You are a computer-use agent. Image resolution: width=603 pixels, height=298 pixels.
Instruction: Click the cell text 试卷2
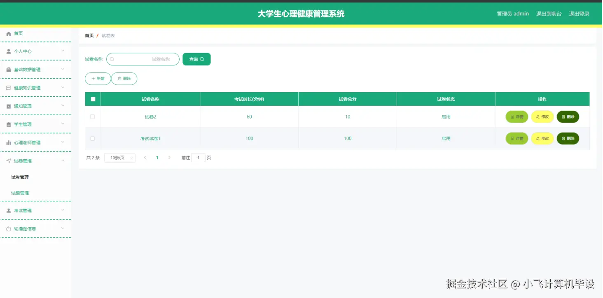(150, 117)
